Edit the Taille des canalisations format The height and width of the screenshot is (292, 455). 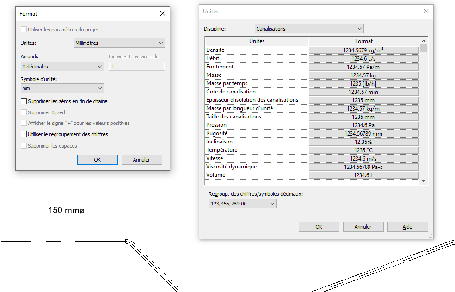[363, 117]
